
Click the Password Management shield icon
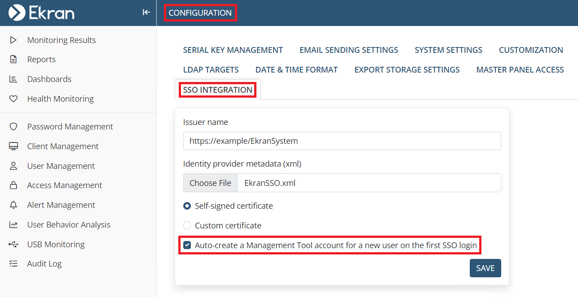13,127
